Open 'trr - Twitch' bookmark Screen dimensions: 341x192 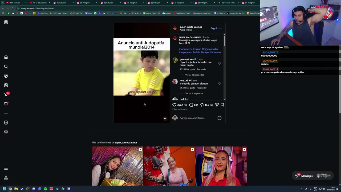[x=219, y=13]
